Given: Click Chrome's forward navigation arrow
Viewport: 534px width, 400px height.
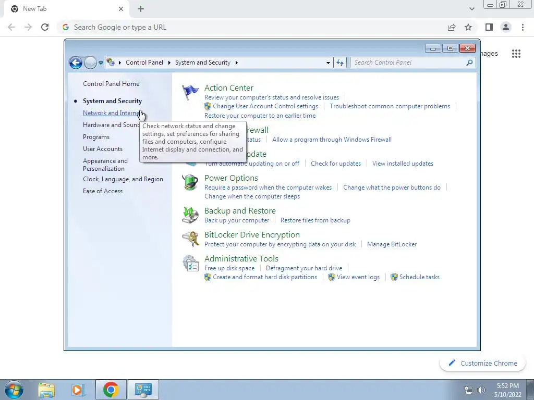Looking at the screenshot, I should [x=28, y=27].
